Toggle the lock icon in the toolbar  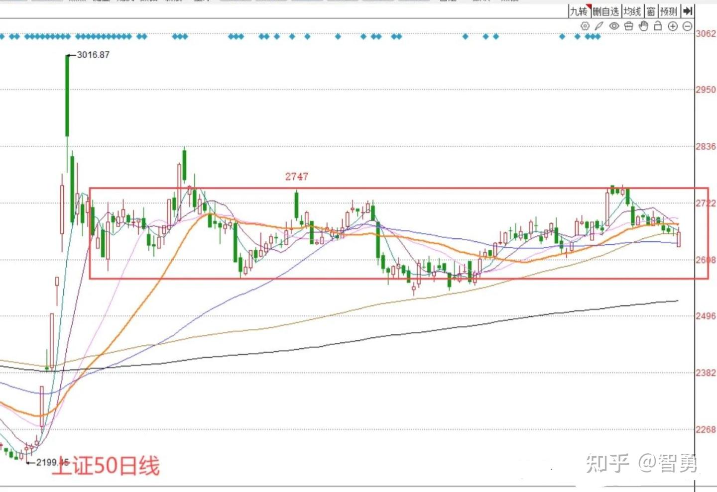pyautogui.click(x=658, y=25)
